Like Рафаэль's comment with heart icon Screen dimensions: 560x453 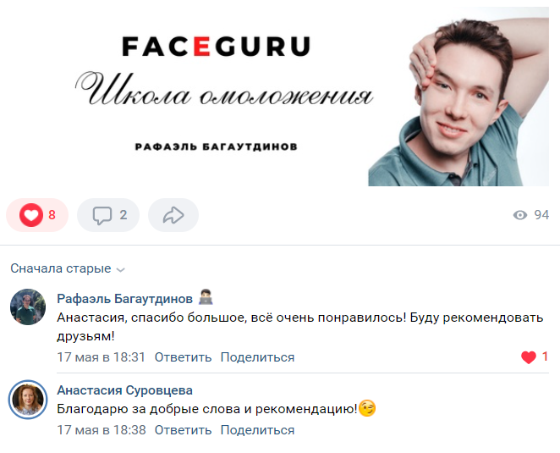528,356
